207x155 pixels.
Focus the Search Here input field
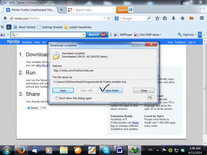(95, 10)
